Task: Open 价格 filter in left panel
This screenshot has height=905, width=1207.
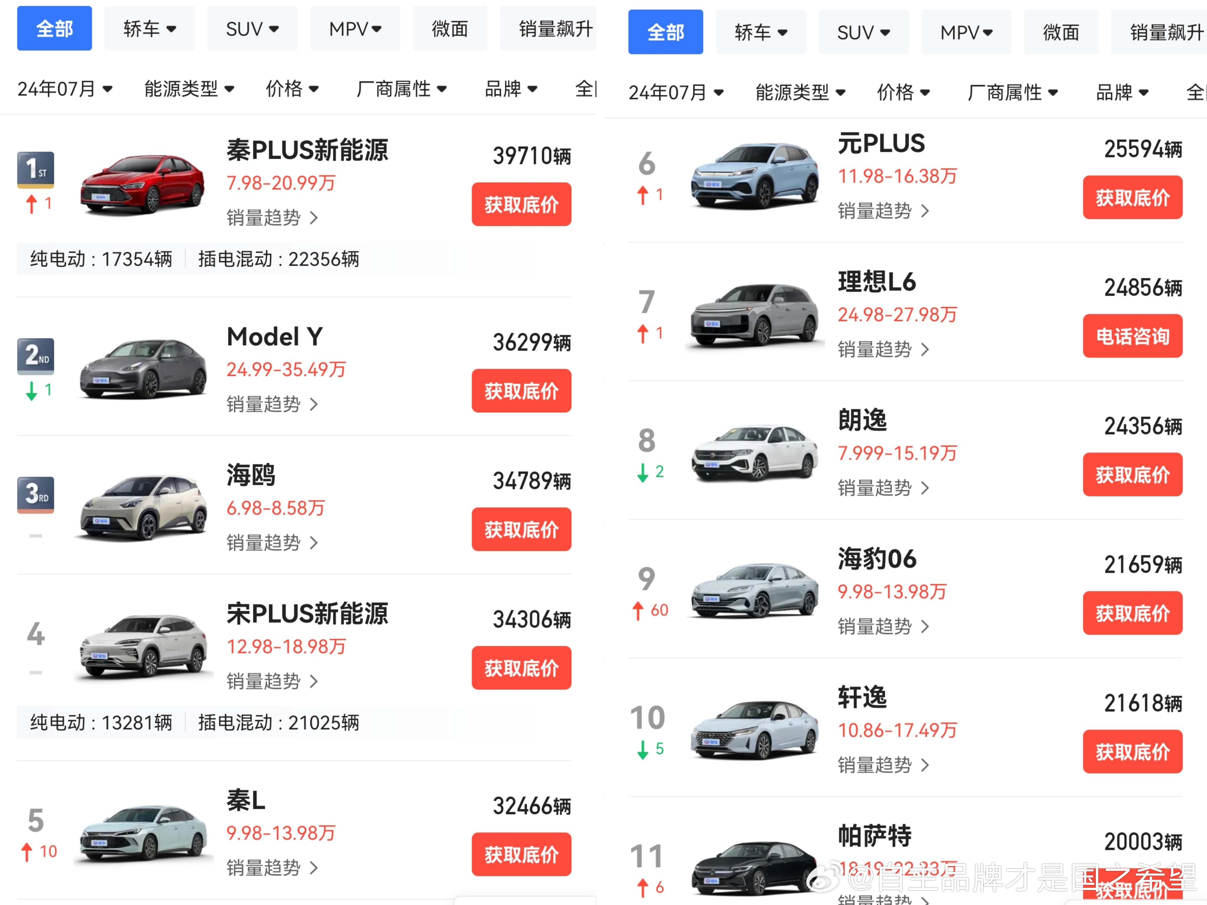Action: [x=292, y=88]
